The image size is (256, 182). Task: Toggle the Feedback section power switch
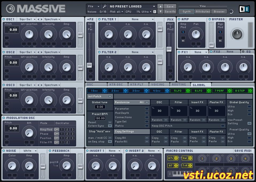[50, 151]
